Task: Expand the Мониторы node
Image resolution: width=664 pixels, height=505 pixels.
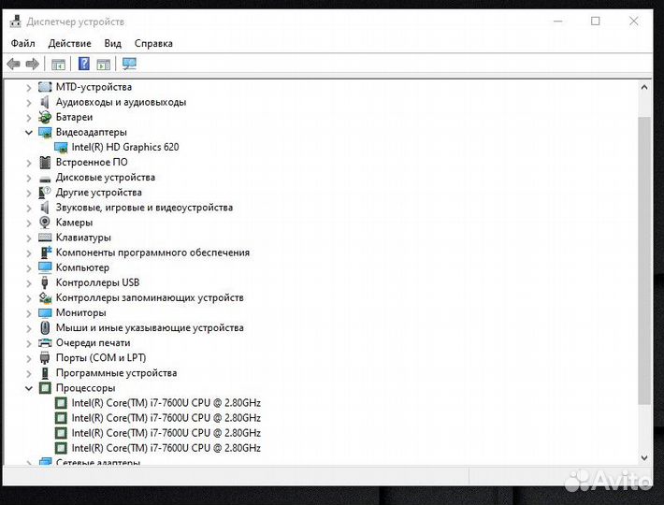Action: point(28,313)
